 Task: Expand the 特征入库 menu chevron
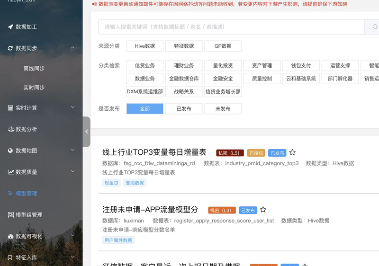73,257
